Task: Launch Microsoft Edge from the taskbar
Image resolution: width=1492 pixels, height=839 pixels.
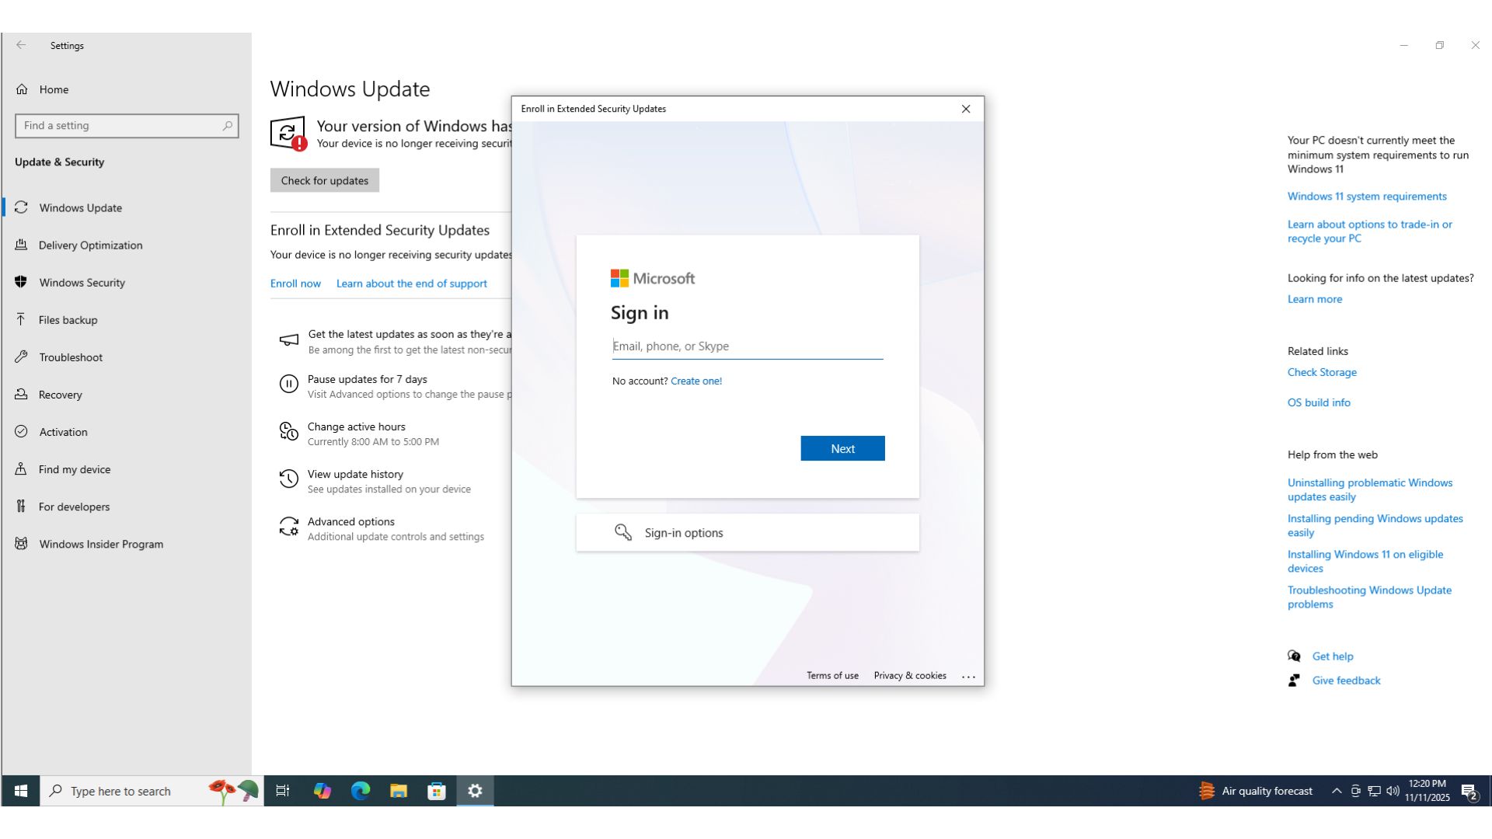Action: [x=361, y=791]
